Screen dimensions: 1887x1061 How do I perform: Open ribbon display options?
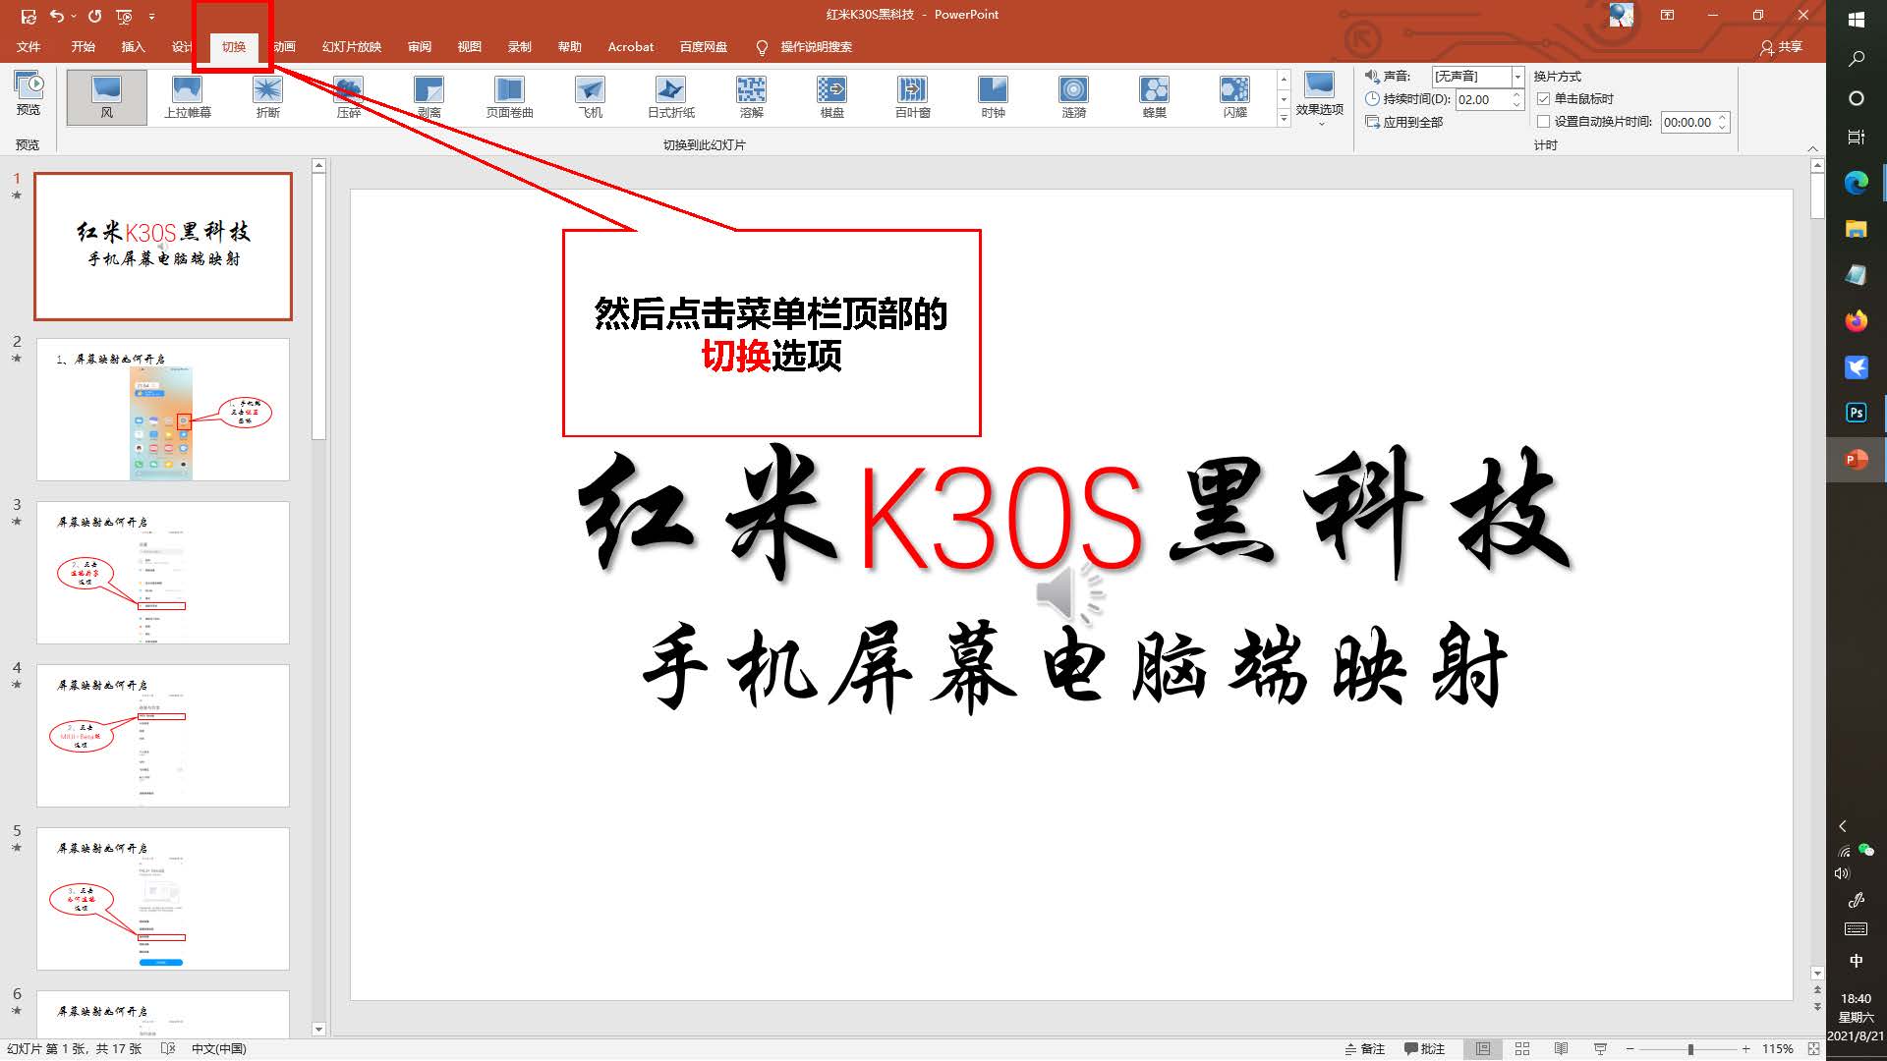[x=1667, y=15]
